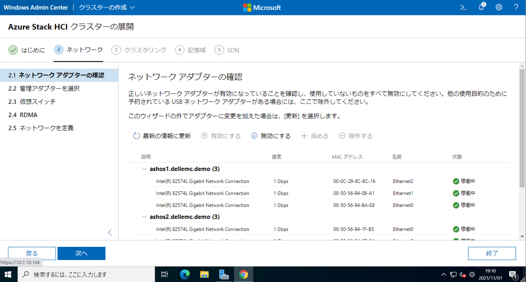Go to the 記憶域 step tab
Viewport: 526px width, 282px height.
[x=190, y=50]
